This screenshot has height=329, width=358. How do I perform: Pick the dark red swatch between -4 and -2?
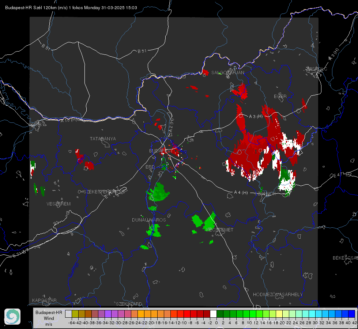click(207, 314)
